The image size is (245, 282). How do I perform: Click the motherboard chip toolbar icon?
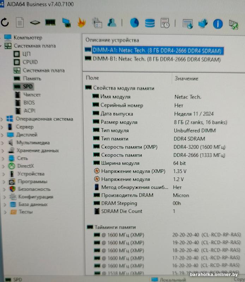pos(35,23)
